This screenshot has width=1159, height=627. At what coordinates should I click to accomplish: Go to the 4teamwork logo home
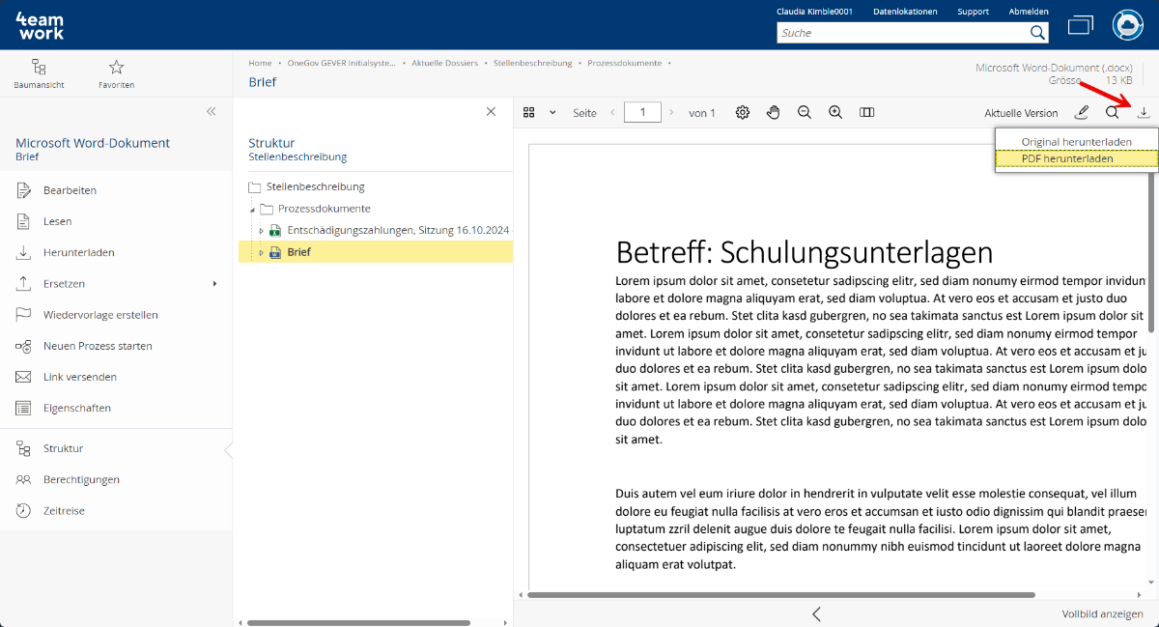[x=40, y=26]
